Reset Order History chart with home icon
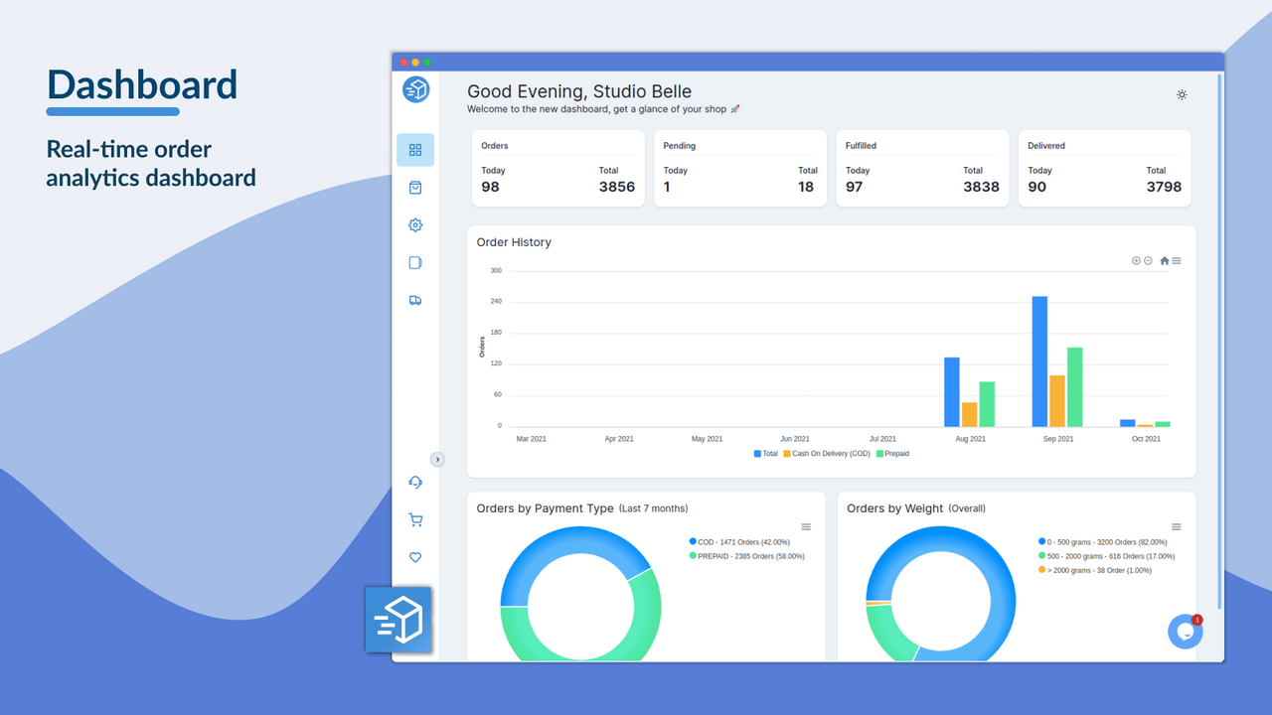Image resolution: width=1272 pixels, height=715 pixels. [x=1165, y=260]
